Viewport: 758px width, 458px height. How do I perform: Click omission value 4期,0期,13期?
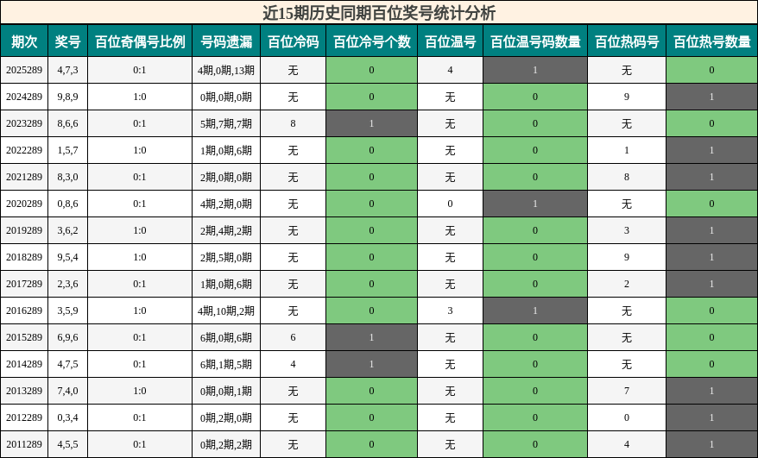tap(226, 70)
